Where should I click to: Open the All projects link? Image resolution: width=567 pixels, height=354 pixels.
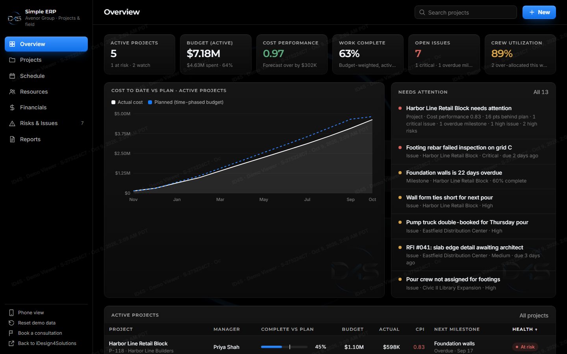coord(534,315)
